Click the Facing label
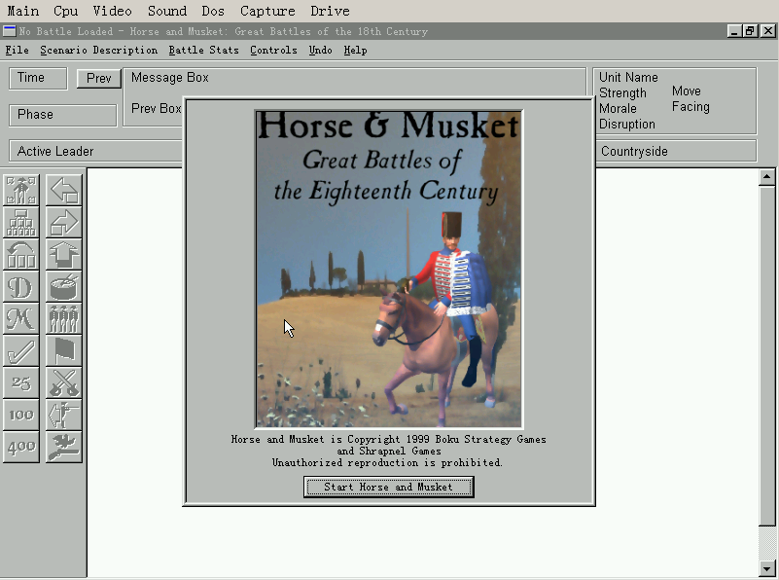 click(690, 107)
